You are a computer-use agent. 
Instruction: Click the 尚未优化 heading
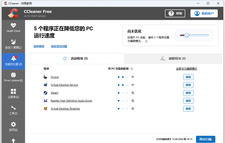134,31
